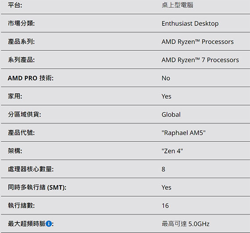Select the "Raphael AM5" codename value

click(x=183, y=133)
